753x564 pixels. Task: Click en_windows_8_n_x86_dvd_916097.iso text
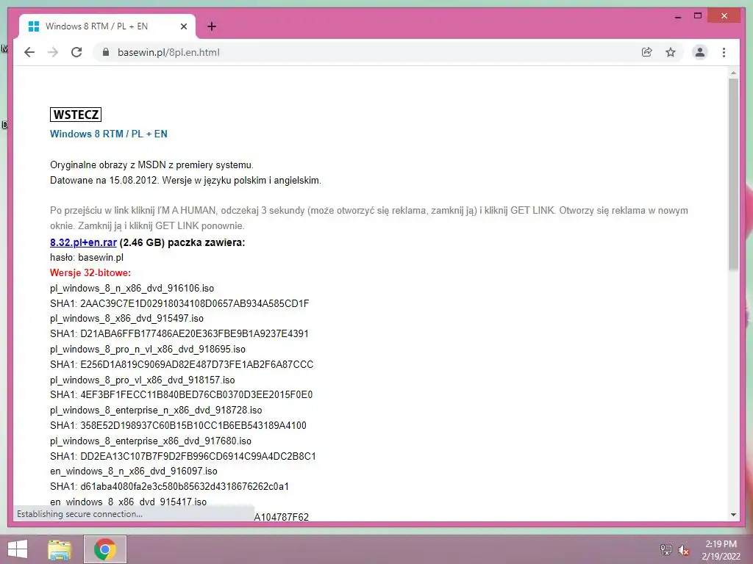pyautogui.click(x=134, y=471)
